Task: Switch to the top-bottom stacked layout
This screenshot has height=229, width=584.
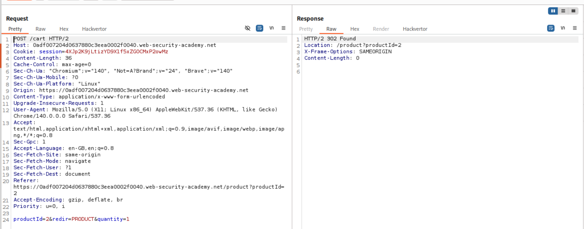Action: (563, 11)
